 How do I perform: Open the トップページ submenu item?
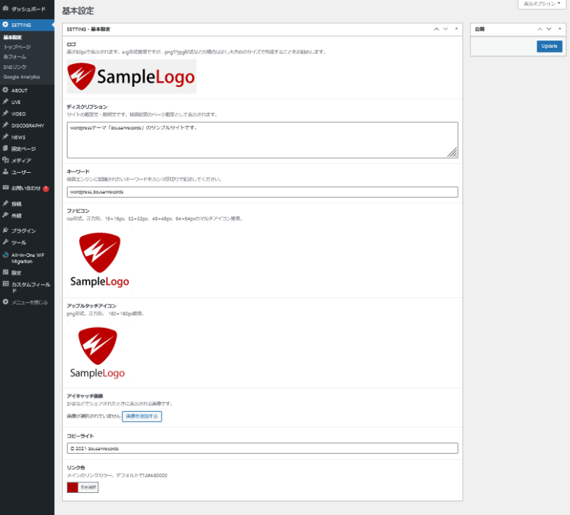pyautogui.click(x=17, y=46)
